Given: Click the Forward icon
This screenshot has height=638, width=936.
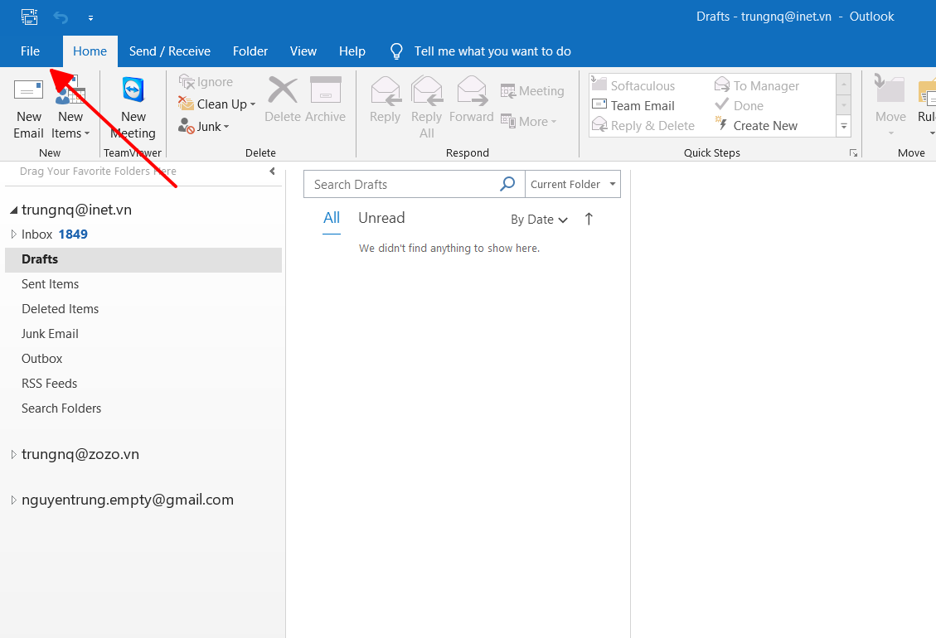Looking at the screenshot, I should pyautogui.click(x=472, y=90).
